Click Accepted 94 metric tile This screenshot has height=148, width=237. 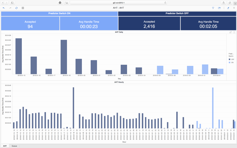[x=30, y=24]
